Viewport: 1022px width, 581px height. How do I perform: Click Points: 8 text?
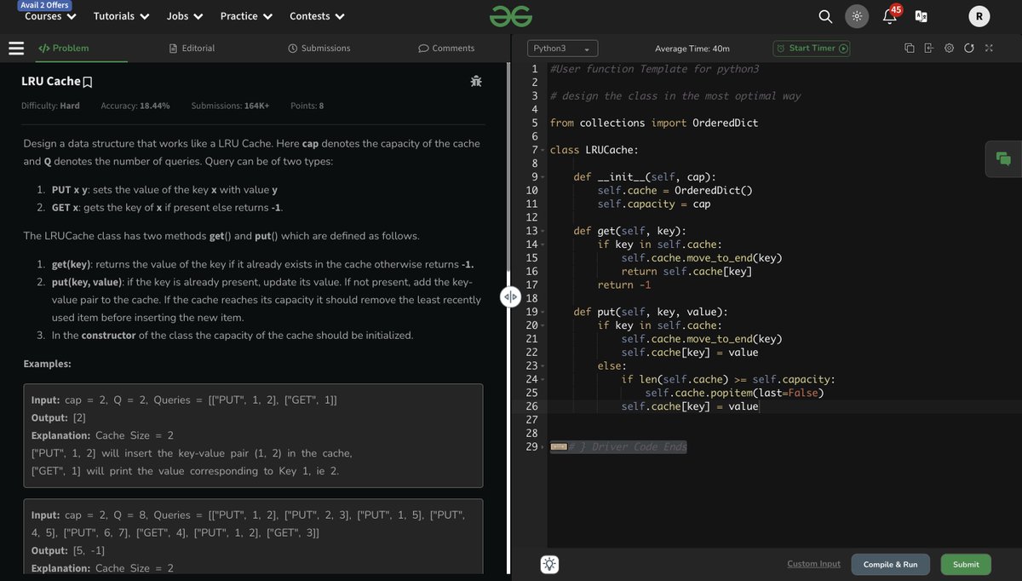[307, 106]
